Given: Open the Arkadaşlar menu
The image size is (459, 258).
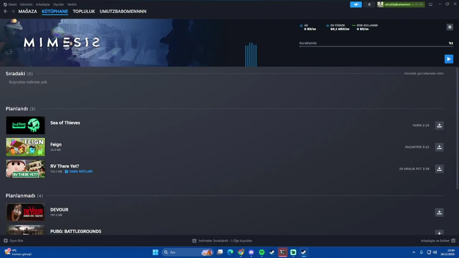Looking at the screenshot, I should coord(43,4).
